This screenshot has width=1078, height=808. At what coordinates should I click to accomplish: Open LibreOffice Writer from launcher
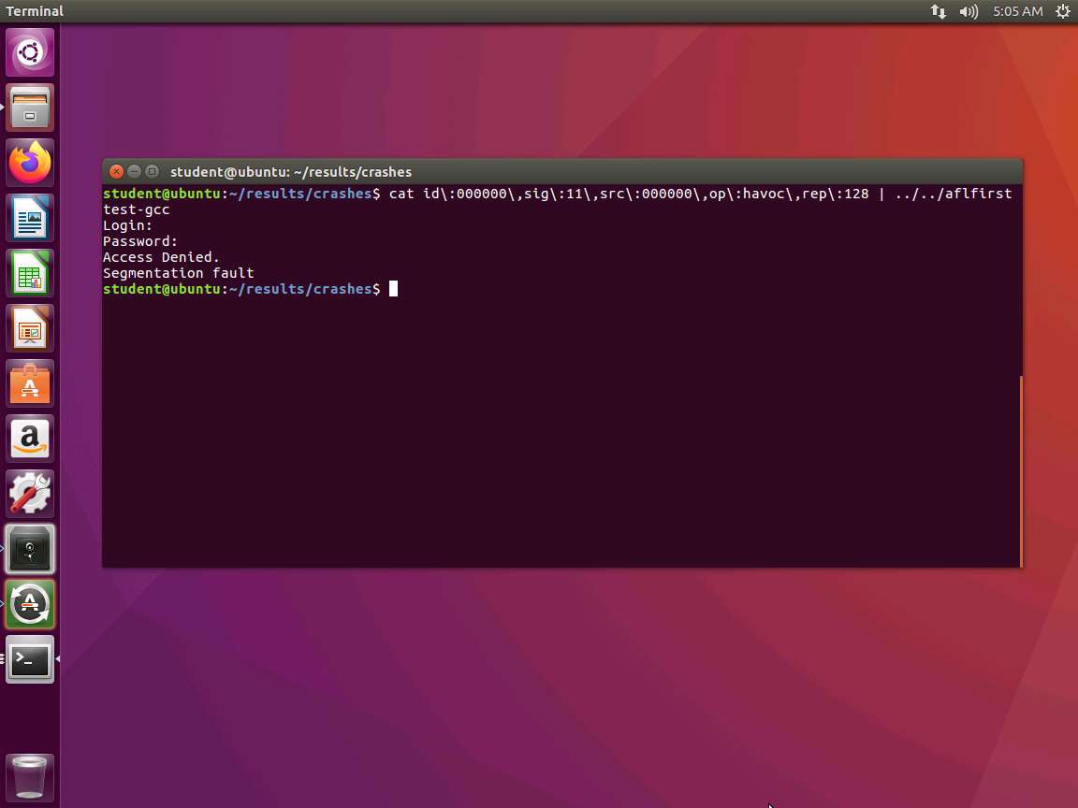point(30,218)
